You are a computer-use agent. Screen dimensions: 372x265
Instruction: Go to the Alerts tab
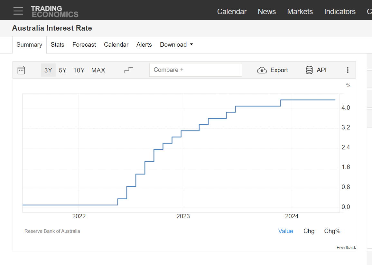pos(144,45)
